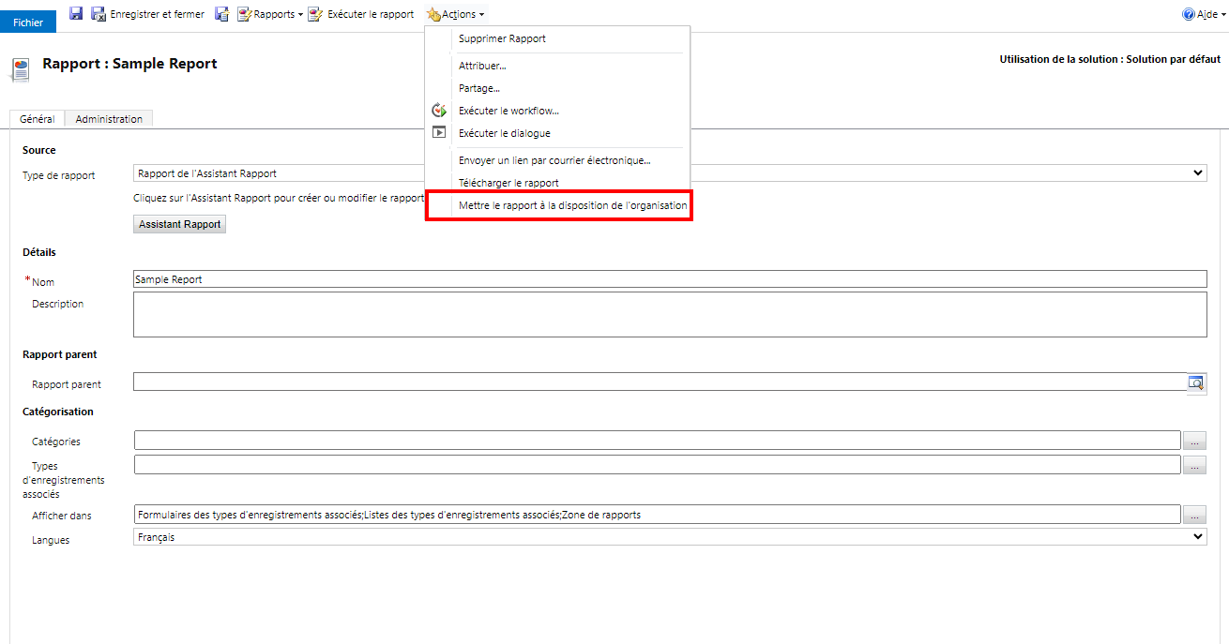1229x644 pixels.
Task: Click the Exécuter le dialogue icon
Action: tap(438, 132)
